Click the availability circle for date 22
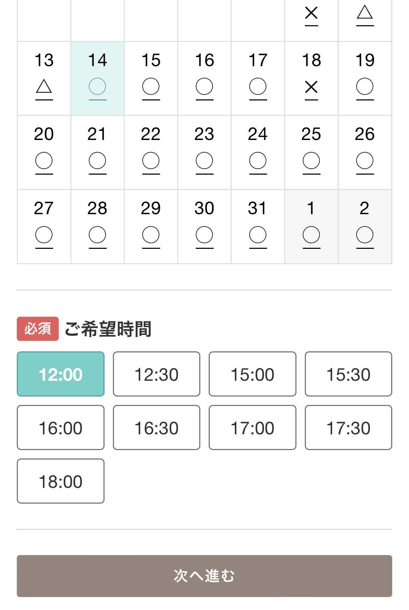The image size is (409, 610). (151, 161)
